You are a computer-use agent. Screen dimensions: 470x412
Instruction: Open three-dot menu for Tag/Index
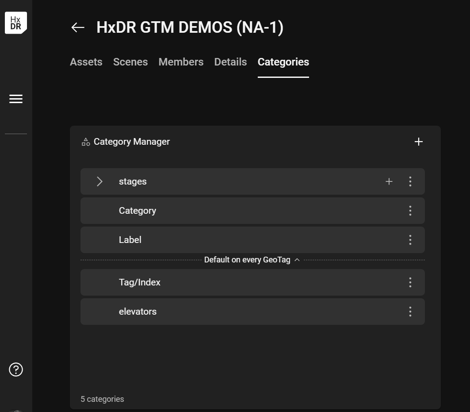pos(410,282)
